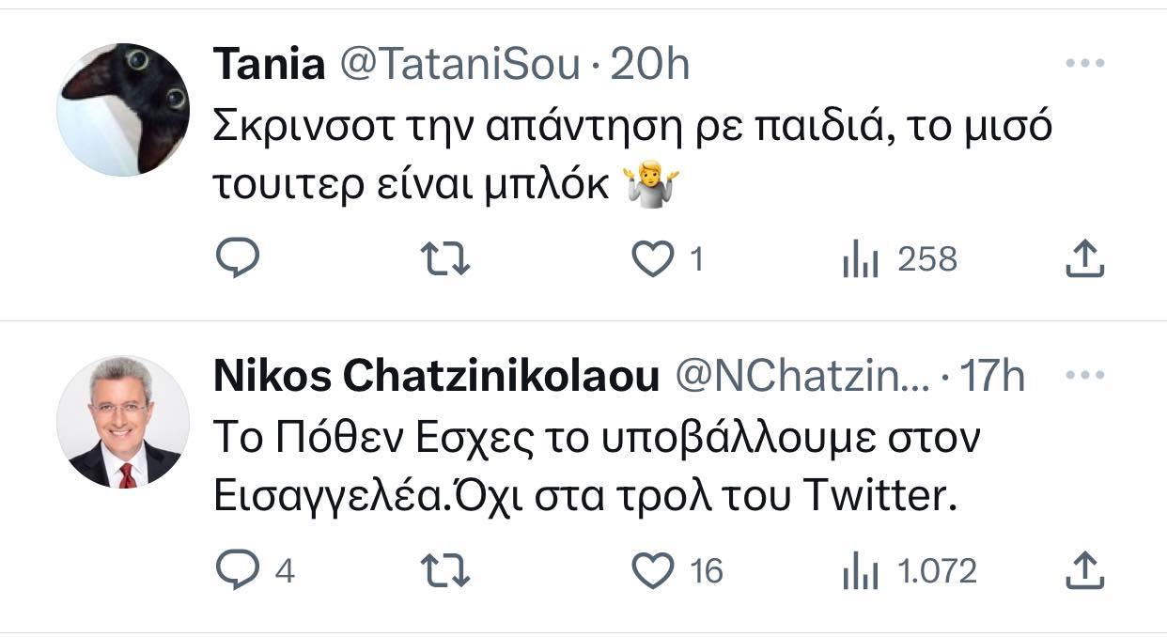Retweet Tania's tweet
1167x637 pixels.
[x=443, y=258]
